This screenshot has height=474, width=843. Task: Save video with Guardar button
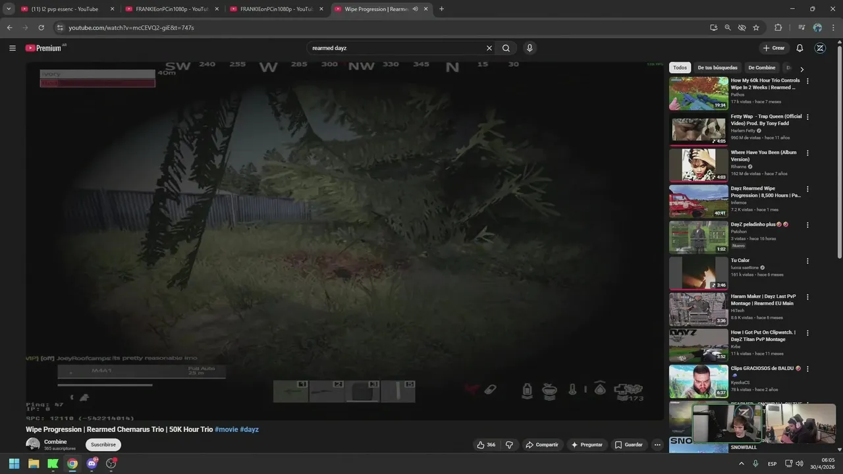[629, 445]
